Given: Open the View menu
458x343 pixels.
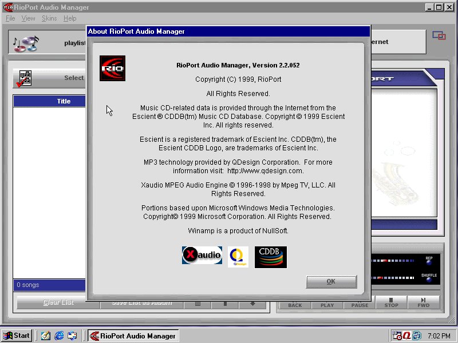Looking at the screenshot, I should tap(28, 18).
